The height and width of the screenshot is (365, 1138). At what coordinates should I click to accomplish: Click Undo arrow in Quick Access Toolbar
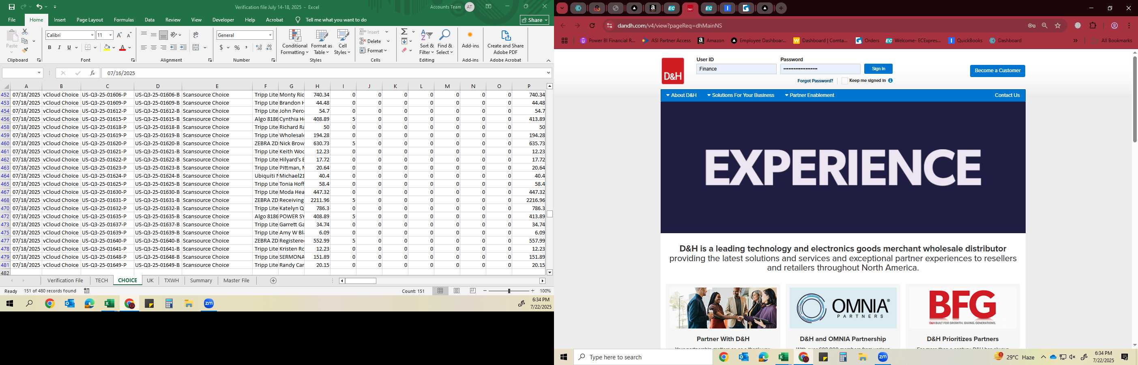point(39,7)
